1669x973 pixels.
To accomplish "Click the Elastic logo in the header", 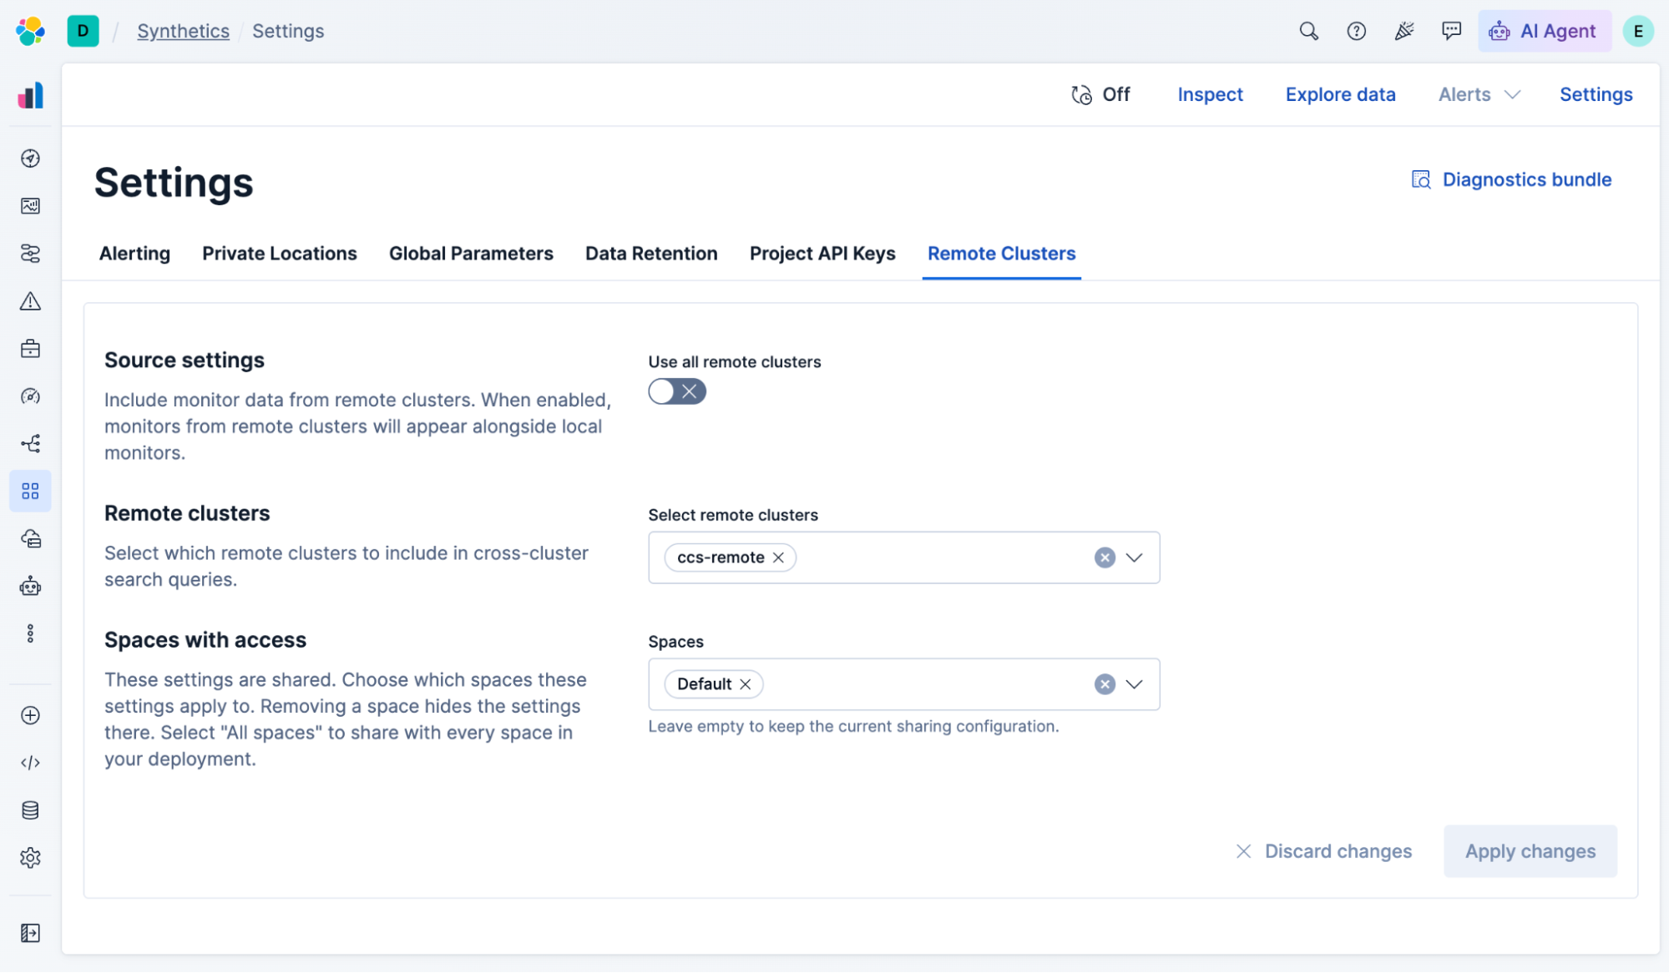I will coord(30,31).
